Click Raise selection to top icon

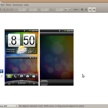pyautogui.click(x=12, y=9)
